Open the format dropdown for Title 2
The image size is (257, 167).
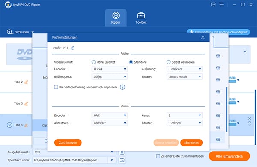pos(238,80)
